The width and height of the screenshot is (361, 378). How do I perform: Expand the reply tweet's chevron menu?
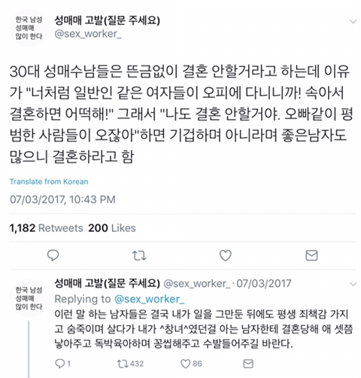click(353, 284)
